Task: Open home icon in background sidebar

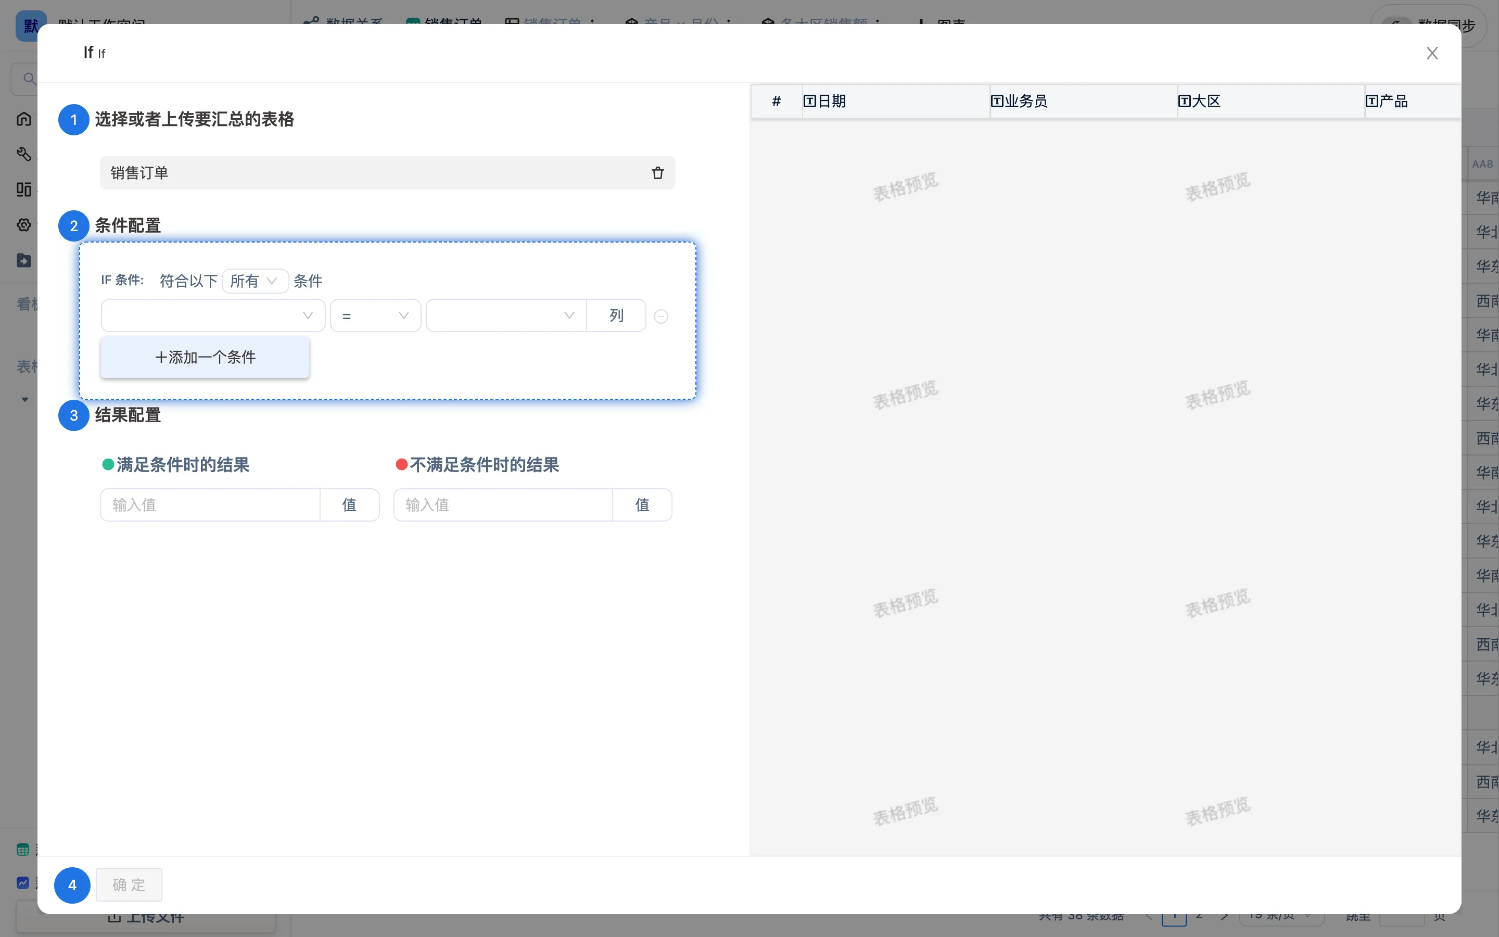Action: 23,118
